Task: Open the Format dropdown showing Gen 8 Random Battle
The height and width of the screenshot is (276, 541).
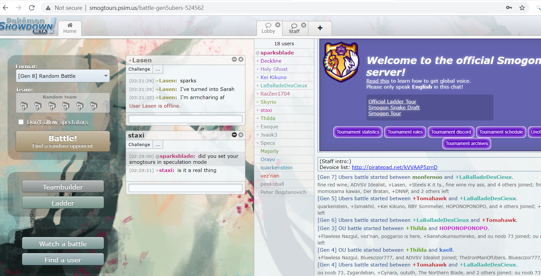Action: click(x=63, y=76)
